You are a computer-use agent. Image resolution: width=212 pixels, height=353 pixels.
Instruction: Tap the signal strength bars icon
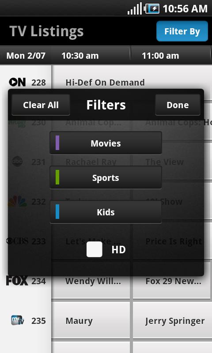pos(135,9)
